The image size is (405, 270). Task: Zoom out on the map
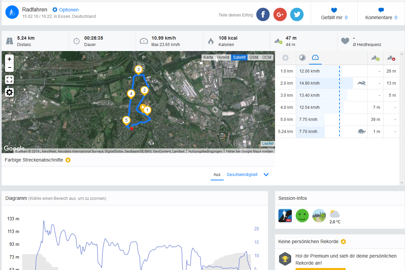point(9,67)
